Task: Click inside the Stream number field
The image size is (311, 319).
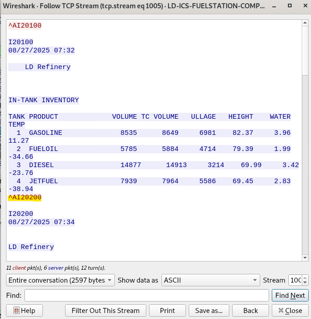Action: click(x=295, y=280)
